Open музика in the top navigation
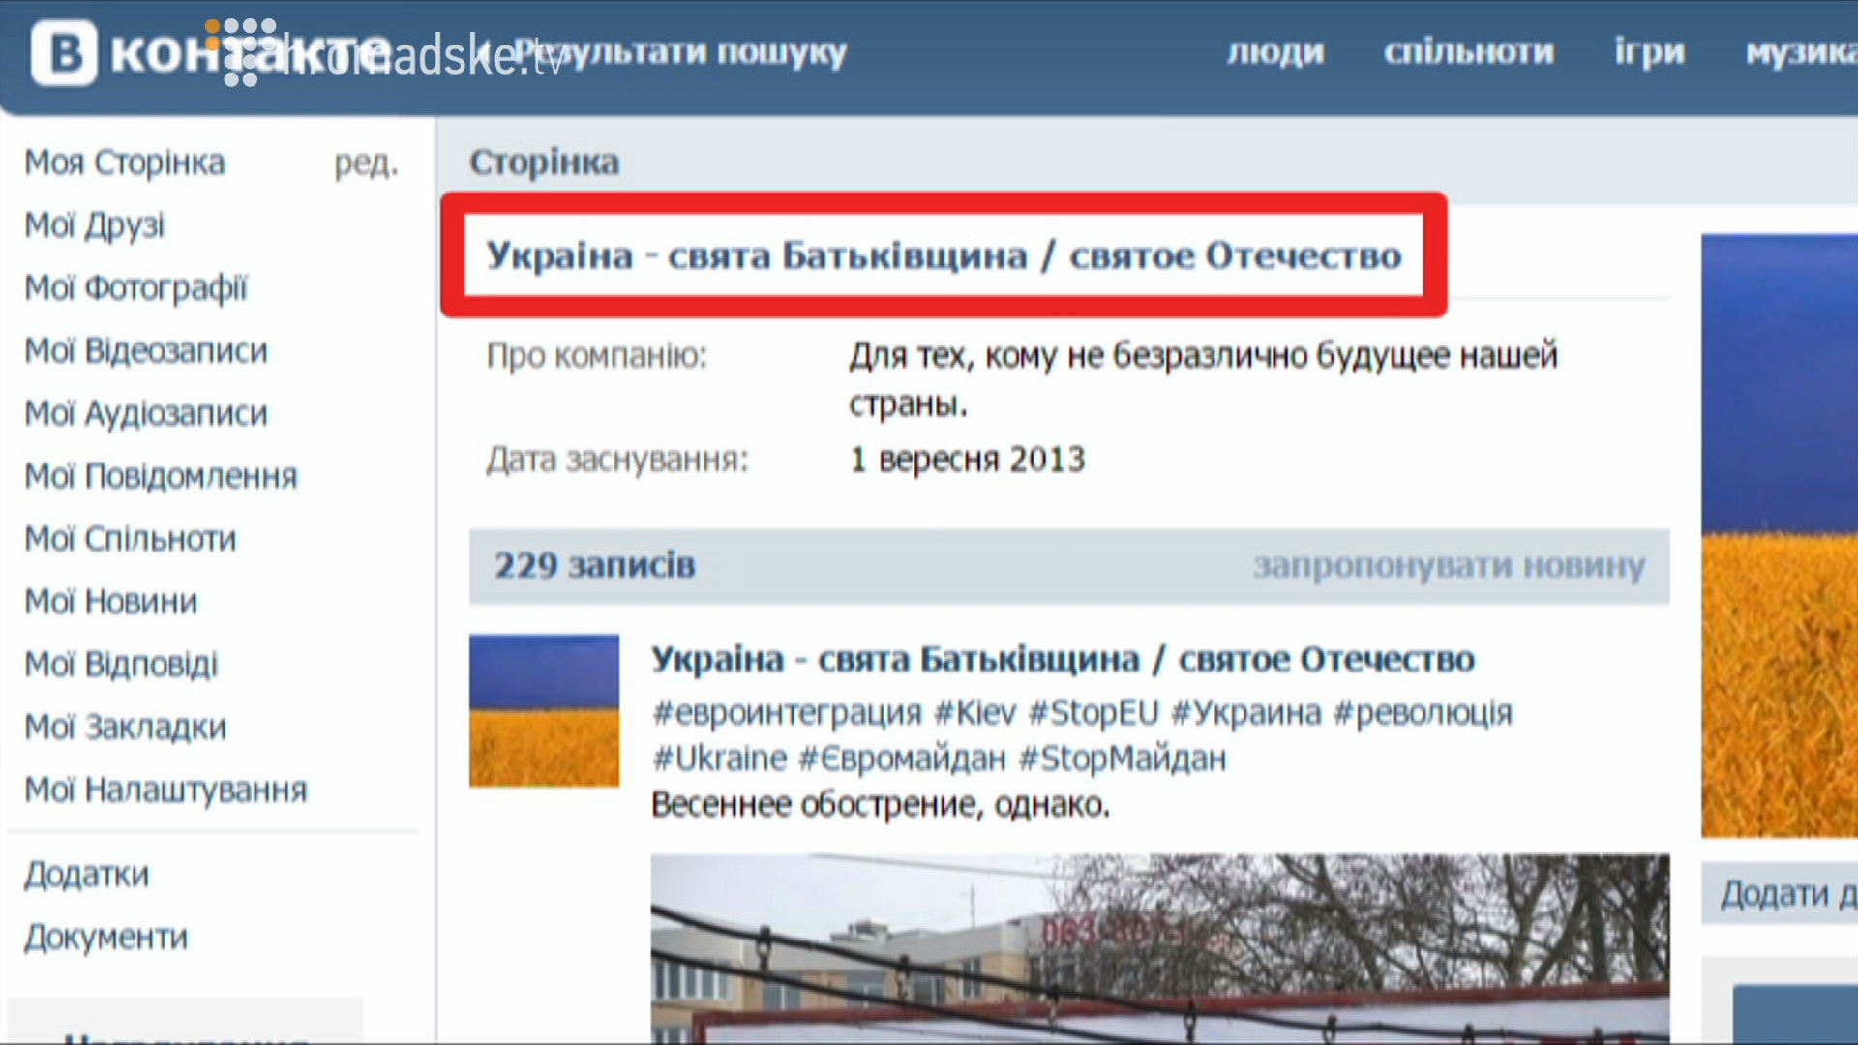This screenshot has height=1045, width=1858. coord(1801,51)
